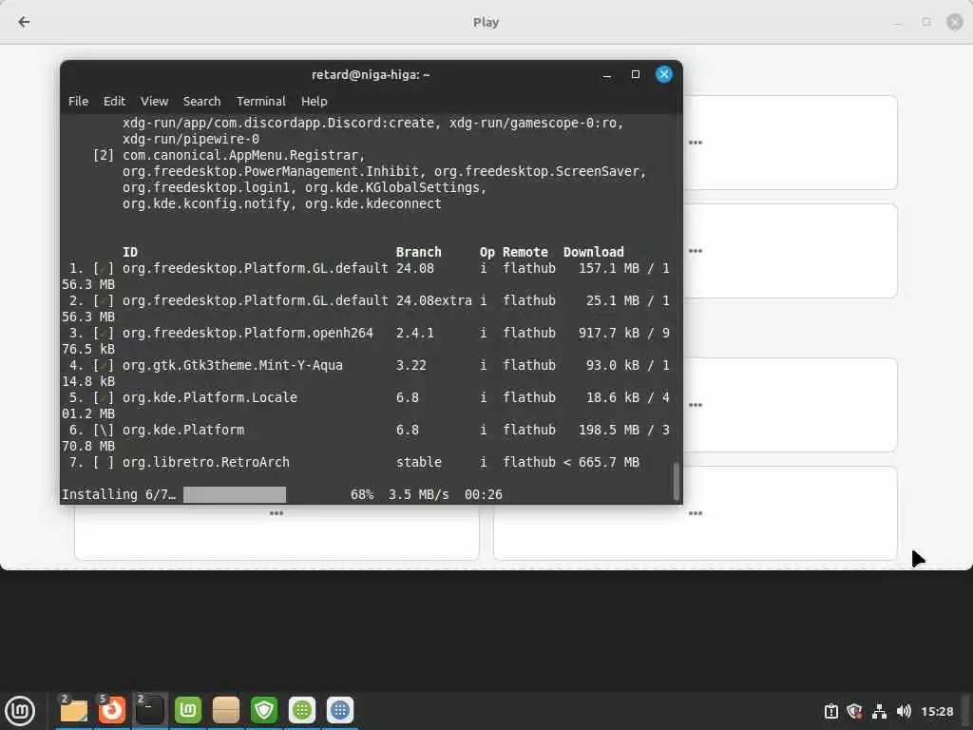
Task: Click the 'Remote' column header
Action: (x=525, y=252)
